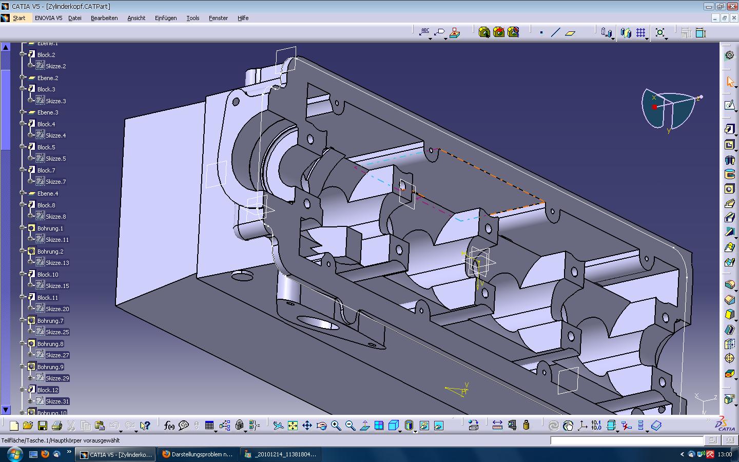Click the New document icon
The width and height of the screenshot is (739, 462).
pos(14,426)
